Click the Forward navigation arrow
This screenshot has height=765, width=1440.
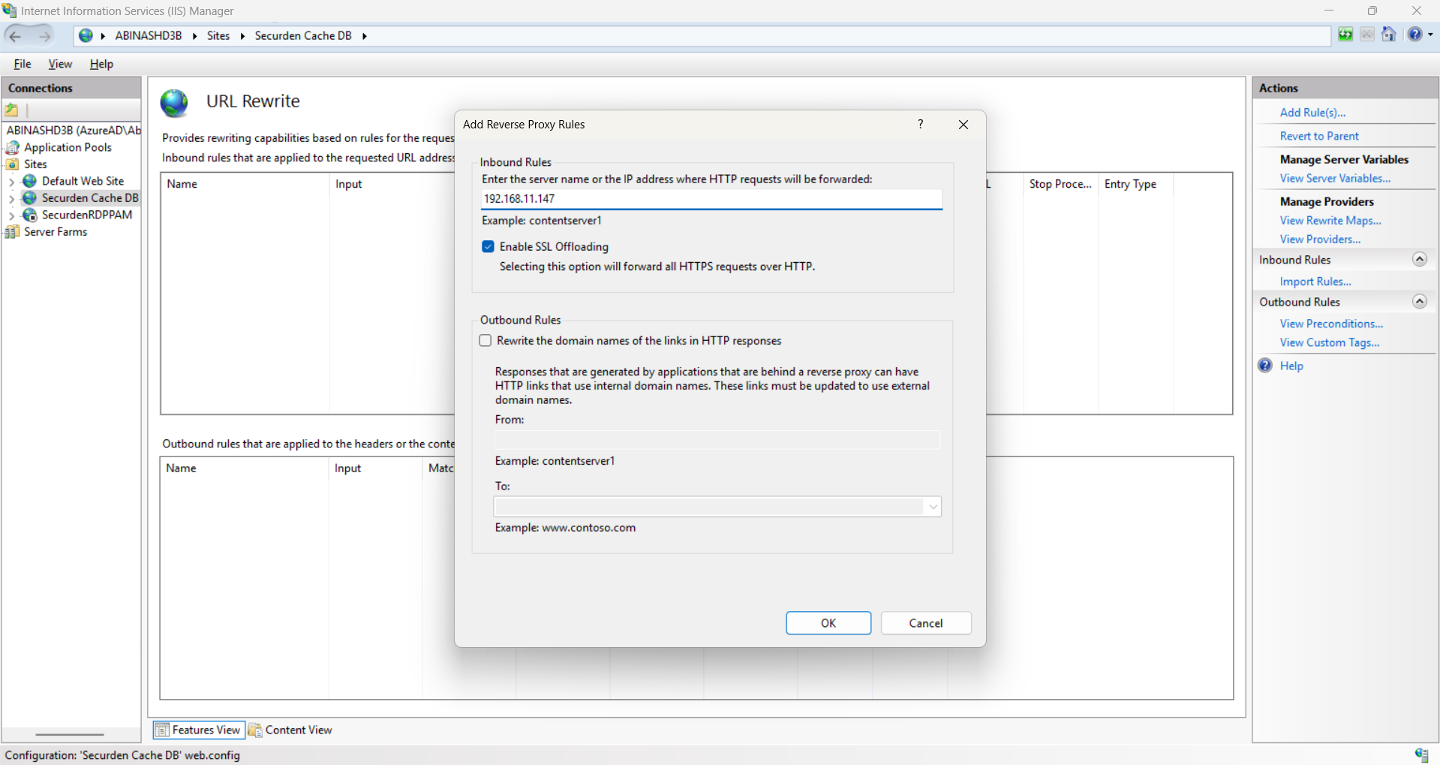coord(44,35)
